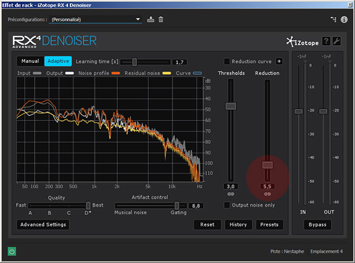This screenshot has height=263, width=355.
Task: Click the Learning time value 1,7
Action: (180, 62)
